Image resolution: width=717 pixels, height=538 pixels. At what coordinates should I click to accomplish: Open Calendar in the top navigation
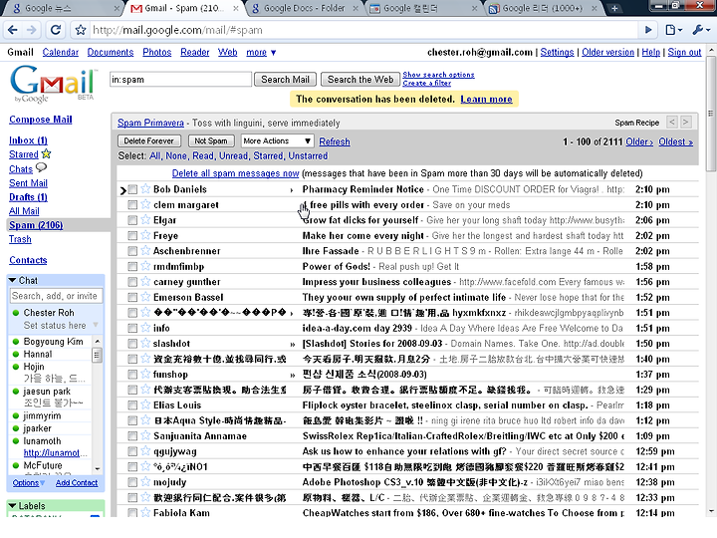[61, 52]
